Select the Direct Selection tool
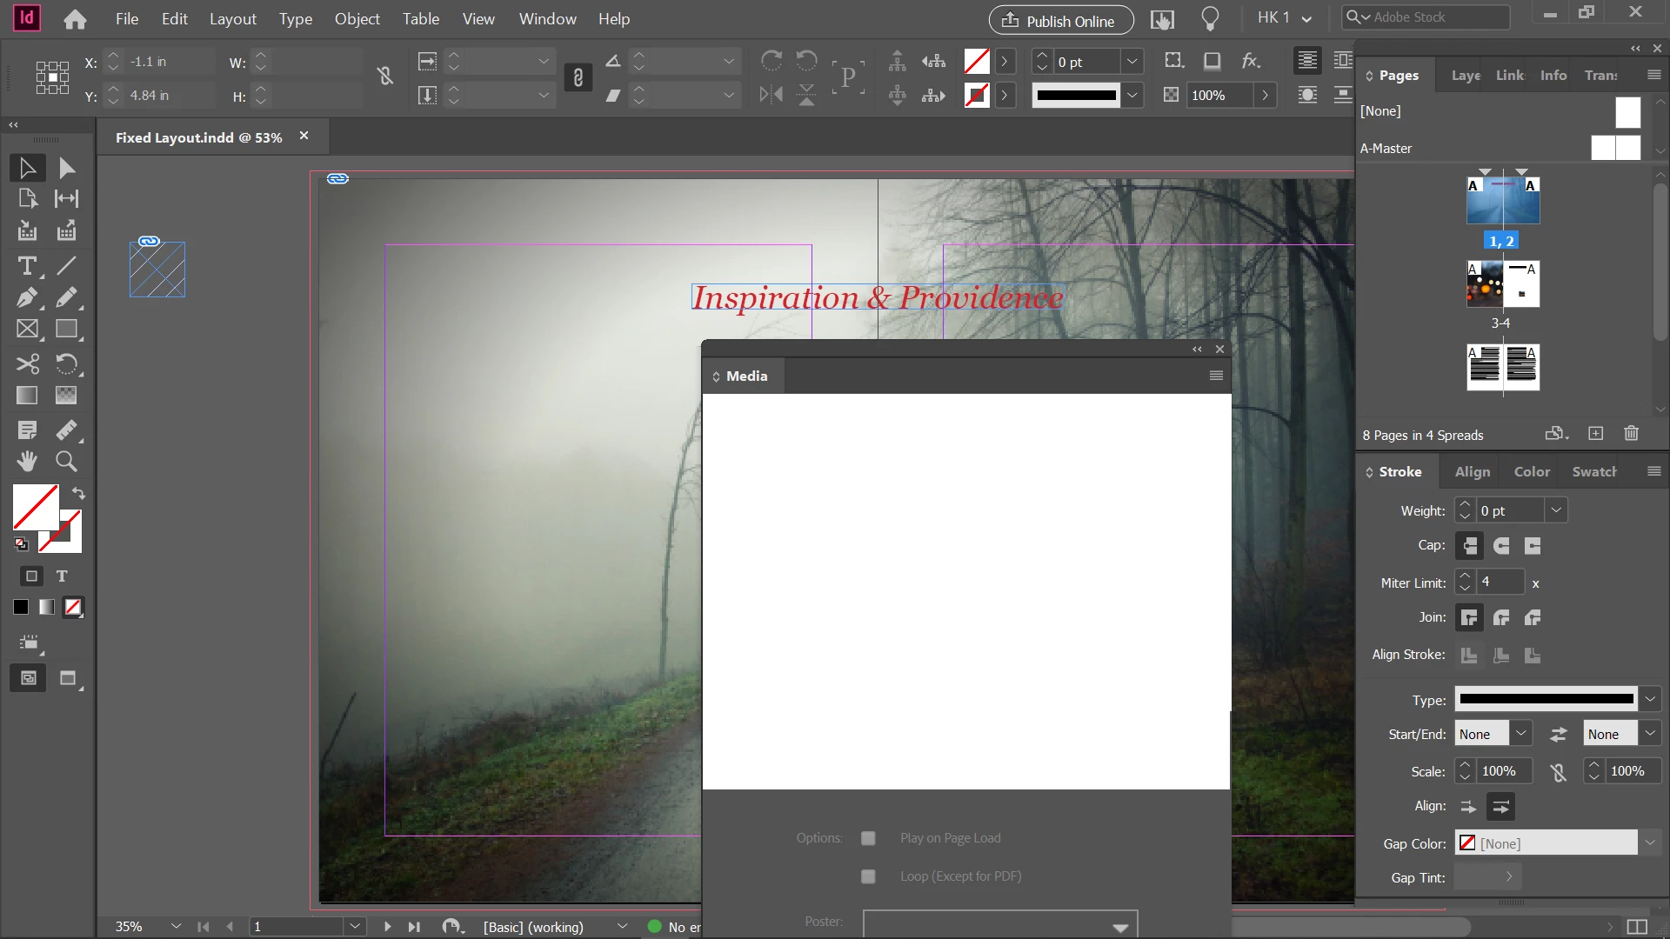 tap(66, 168)
